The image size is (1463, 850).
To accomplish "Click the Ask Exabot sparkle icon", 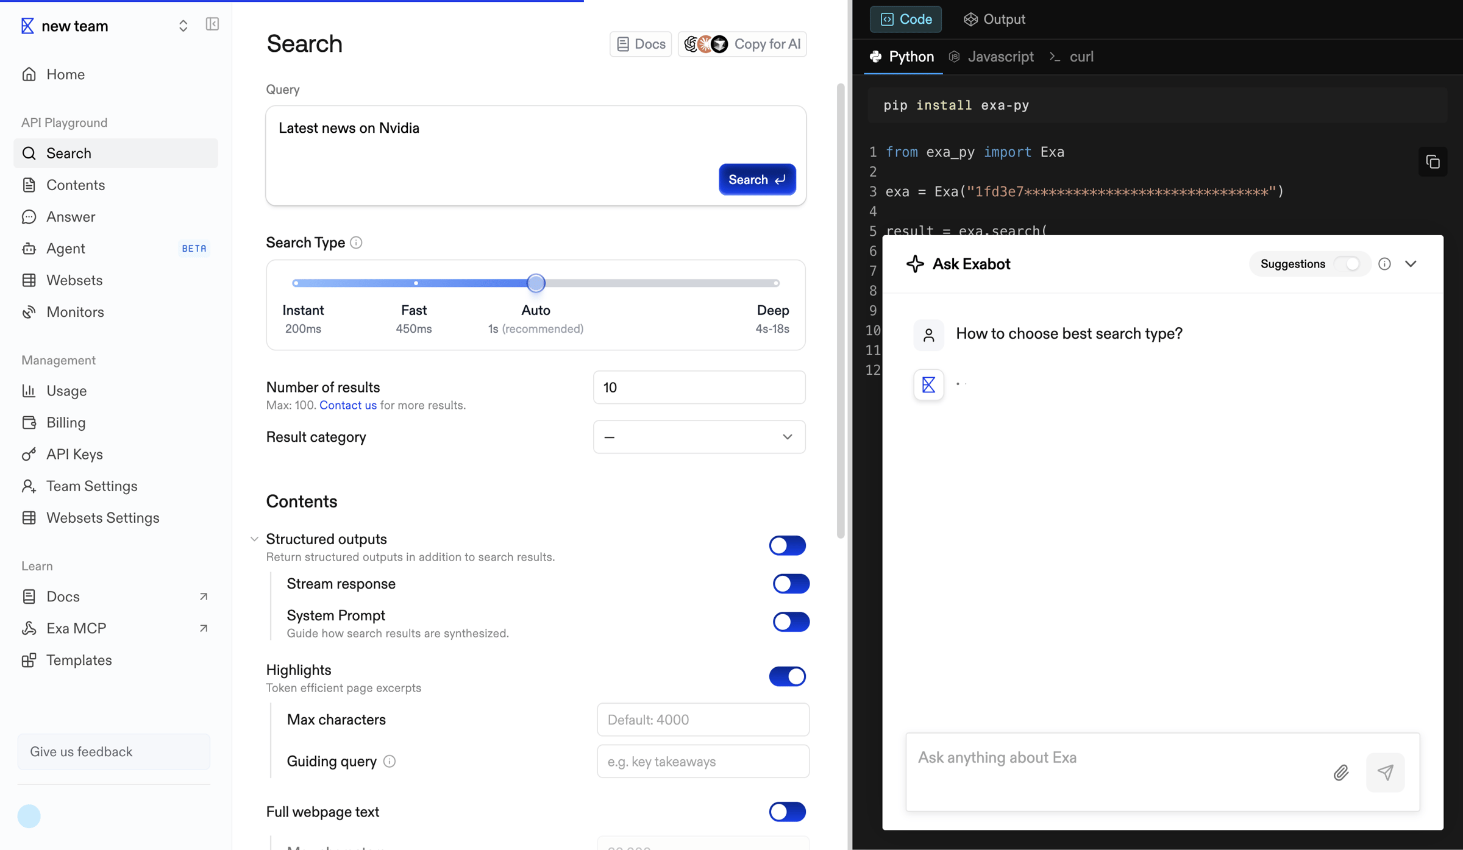I will coord(915,264).
